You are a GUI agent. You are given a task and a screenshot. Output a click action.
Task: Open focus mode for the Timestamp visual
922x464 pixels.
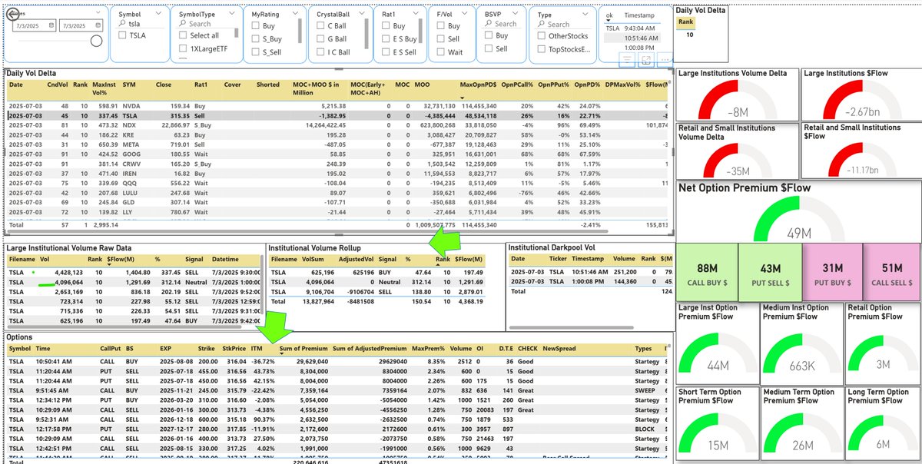(x=647, y=58)
